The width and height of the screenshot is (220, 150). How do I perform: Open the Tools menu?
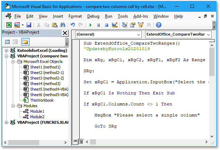[123, 16]
